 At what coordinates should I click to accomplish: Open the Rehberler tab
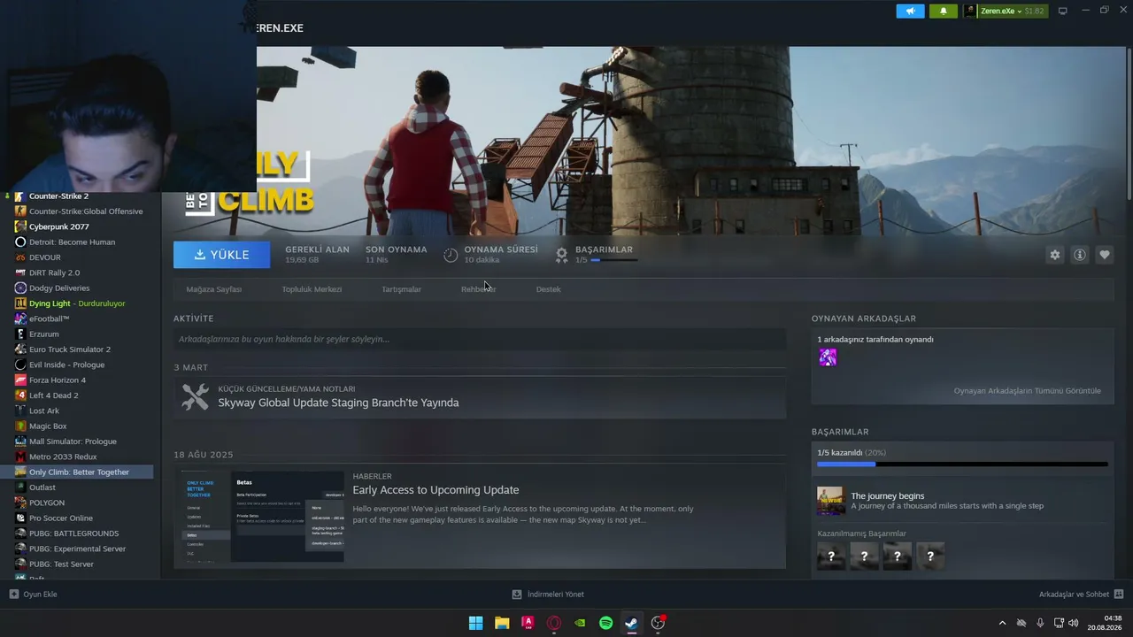478,289
